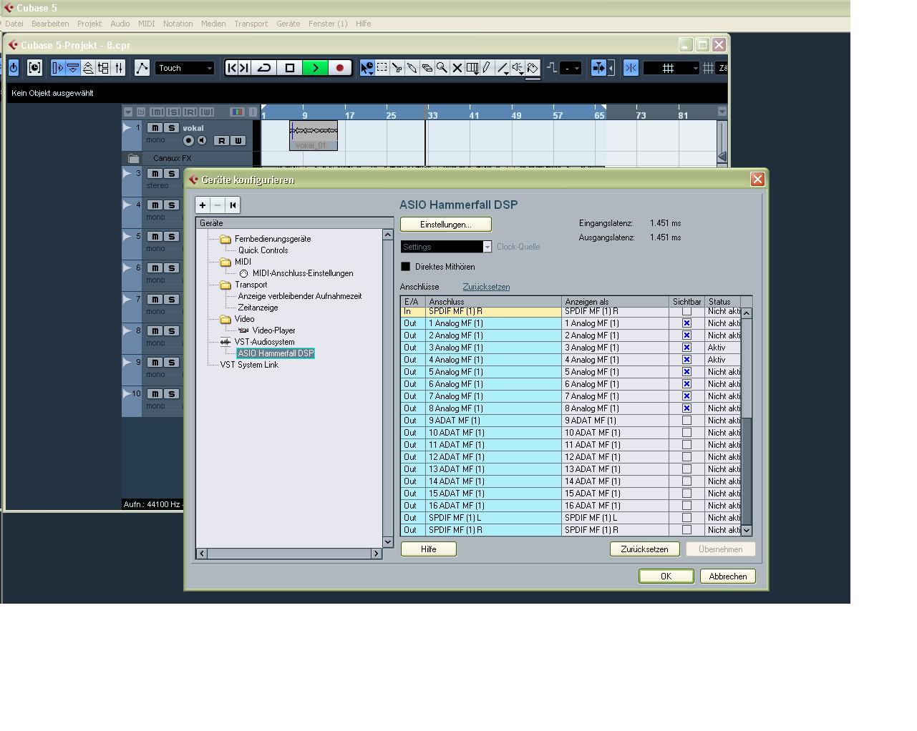Open the Datei menu
This screenshot has height=731, width=917.
click(14, 24)
